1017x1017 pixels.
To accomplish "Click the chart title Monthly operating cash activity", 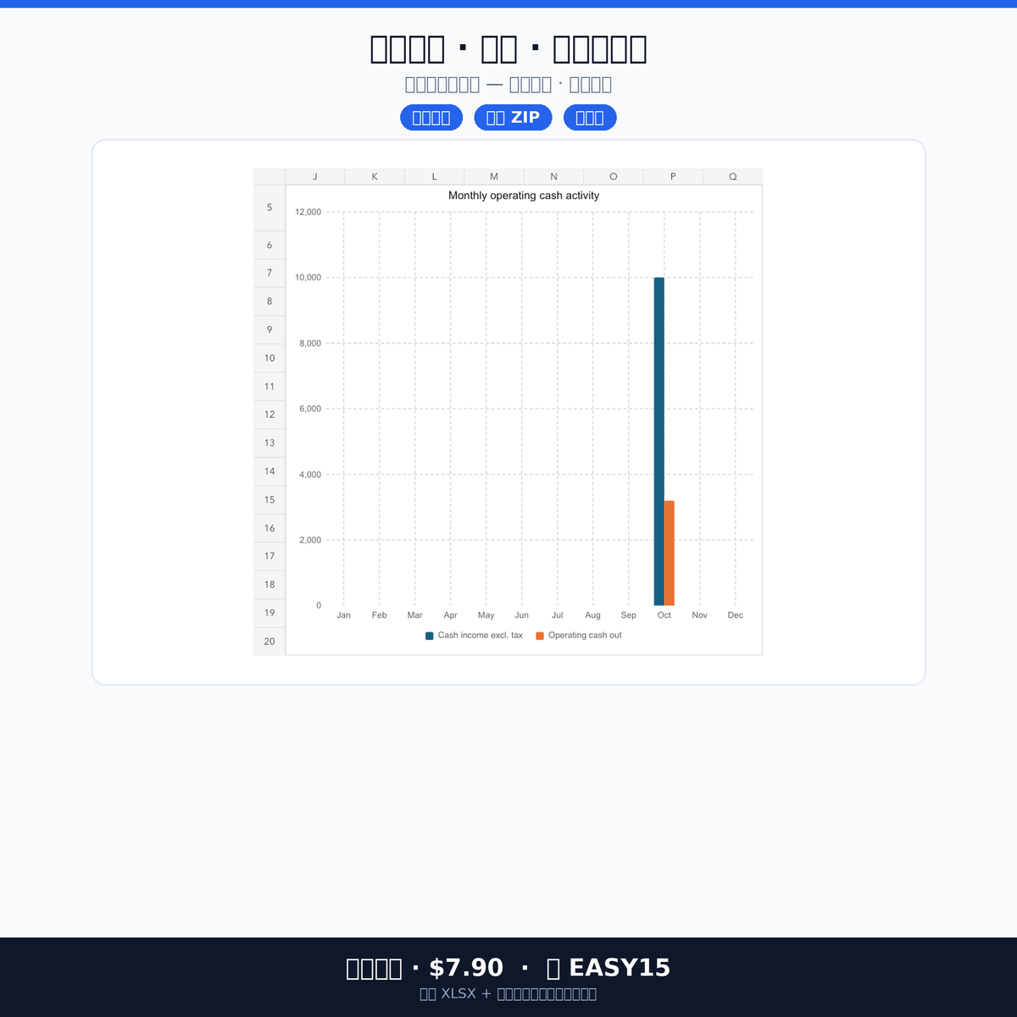I will coord(524,196).
